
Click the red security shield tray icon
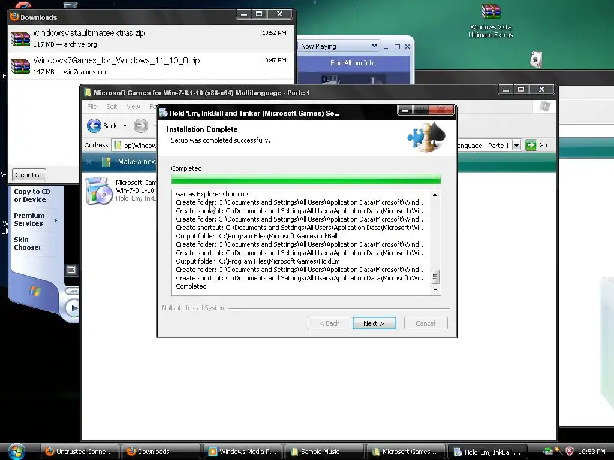pyautogui.click(x=570, y=451)
